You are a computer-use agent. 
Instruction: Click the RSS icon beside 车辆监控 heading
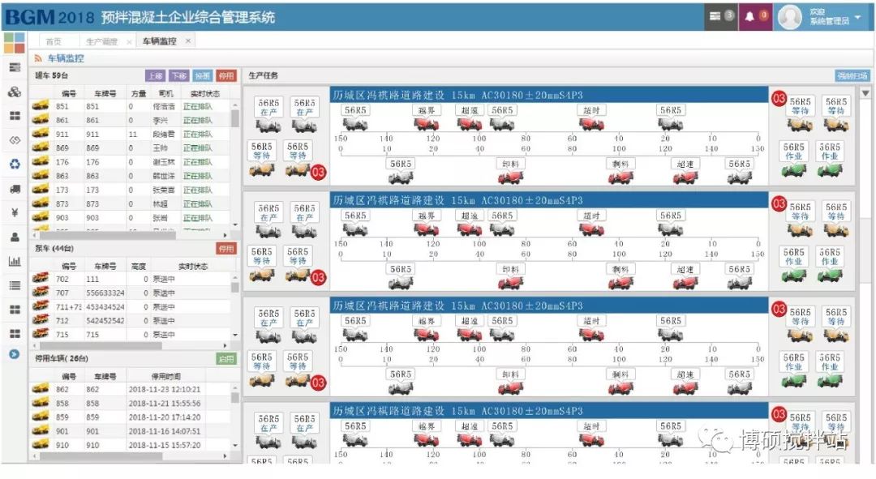38,59
